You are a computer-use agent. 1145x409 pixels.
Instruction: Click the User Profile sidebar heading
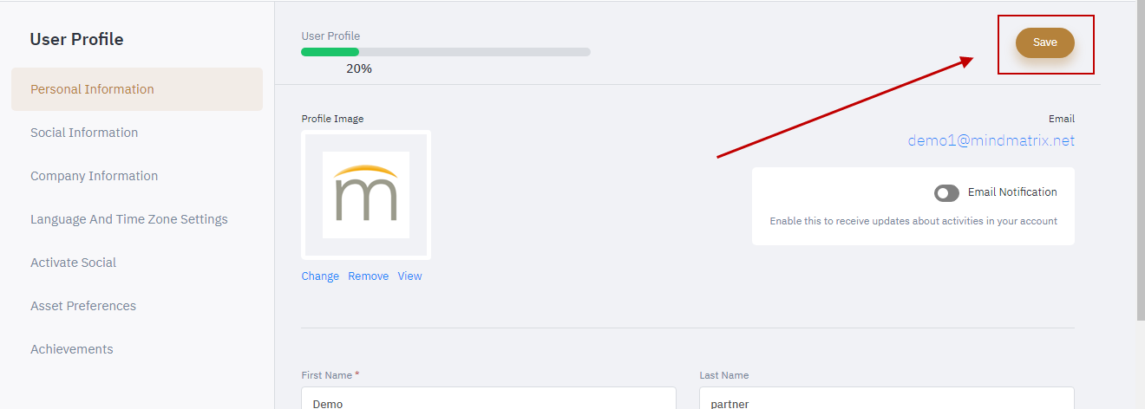76,39
